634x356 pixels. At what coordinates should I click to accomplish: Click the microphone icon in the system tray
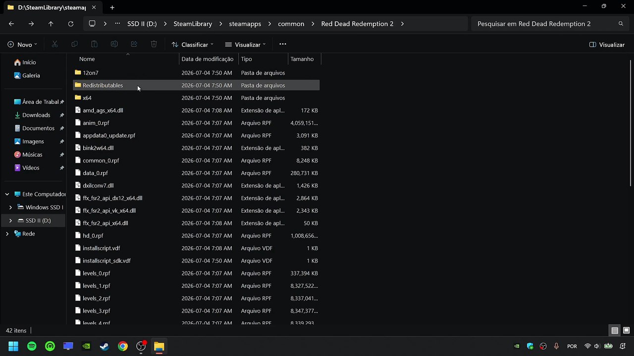(x=556, y=346)
